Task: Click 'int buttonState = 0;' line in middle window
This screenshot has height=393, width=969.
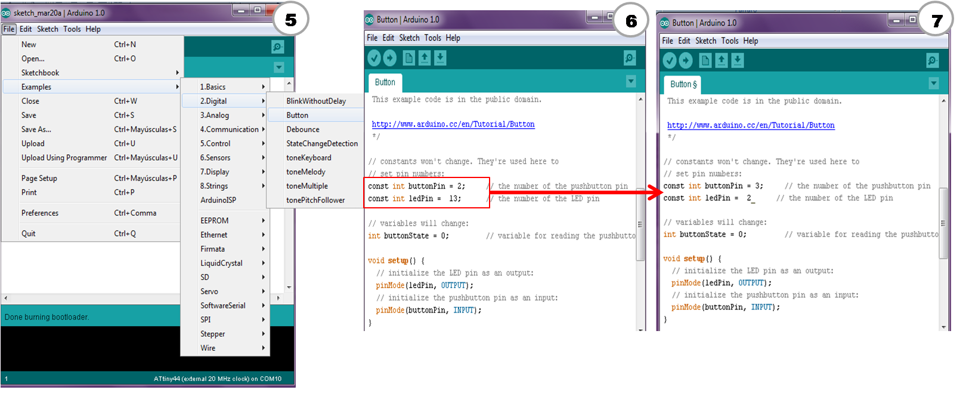Action: click(408, 236)
